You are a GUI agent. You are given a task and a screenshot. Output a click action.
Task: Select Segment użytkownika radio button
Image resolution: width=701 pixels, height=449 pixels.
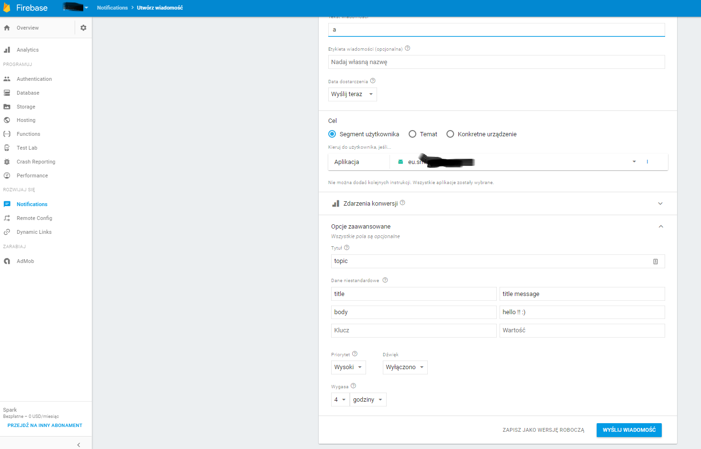pyautogui.click(x=332, y=134)
